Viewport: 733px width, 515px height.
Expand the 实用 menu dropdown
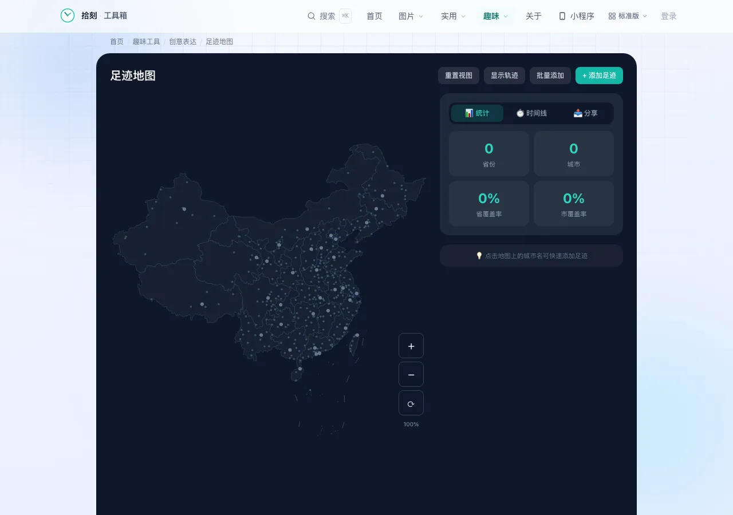[x=454, y=16]
